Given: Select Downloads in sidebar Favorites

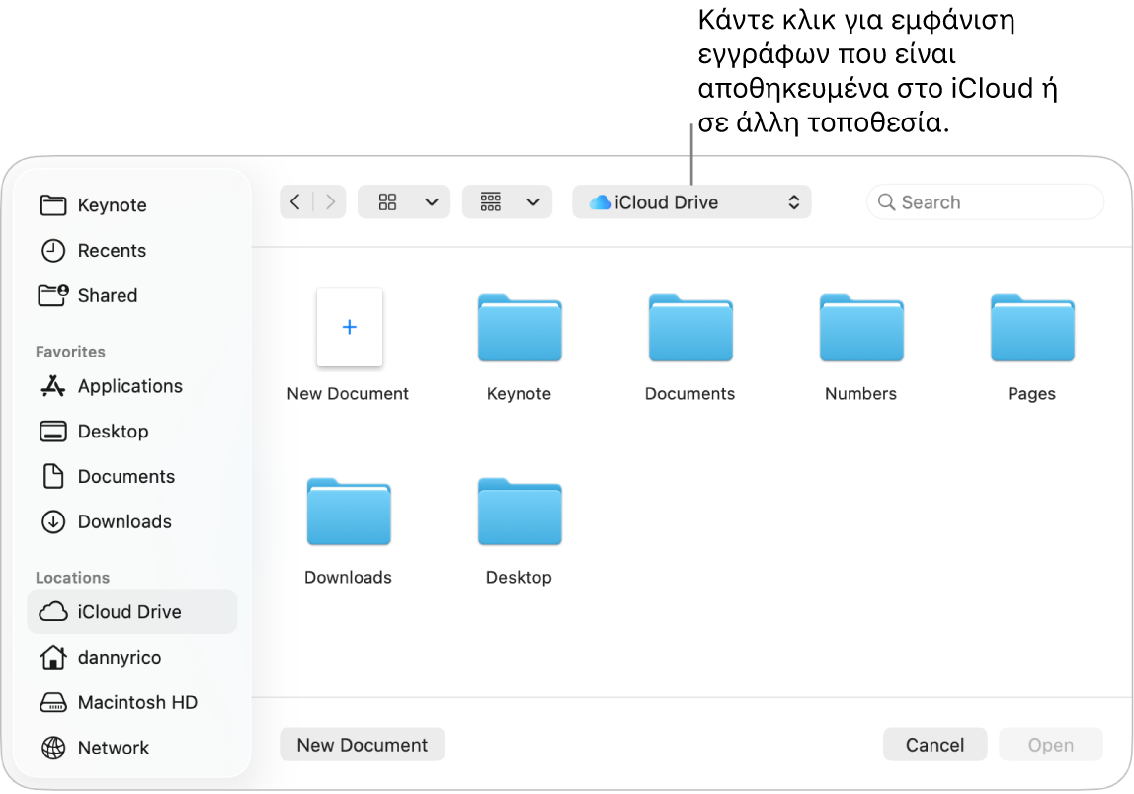Looking at the screenshot, I should tap(131, 522).
